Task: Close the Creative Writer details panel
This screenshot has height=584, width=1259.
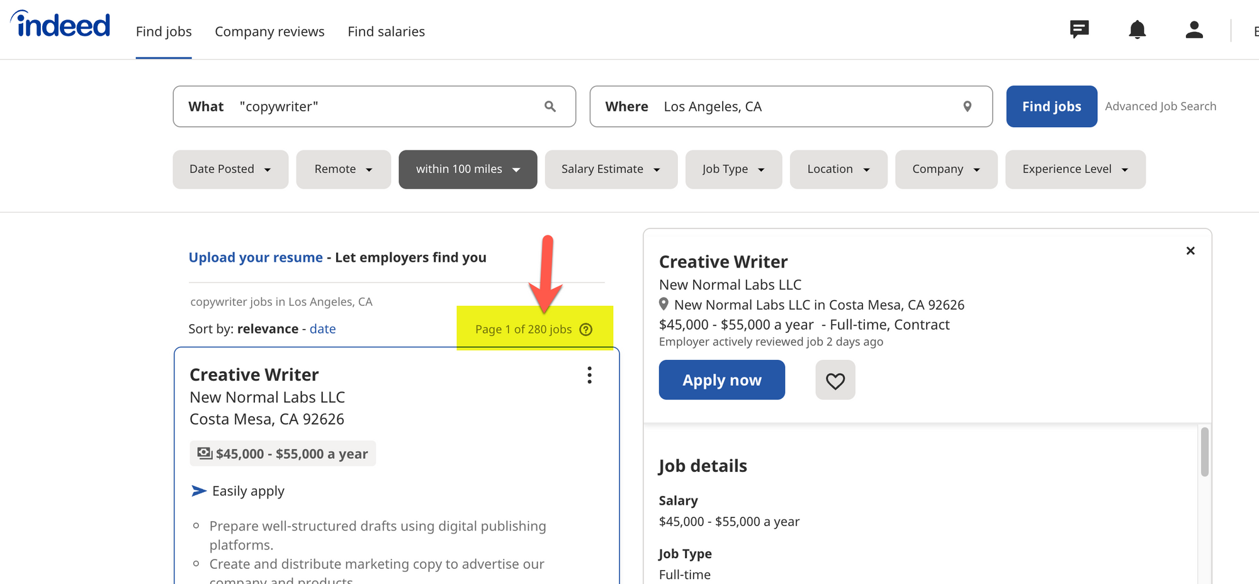Action: 1190,250
